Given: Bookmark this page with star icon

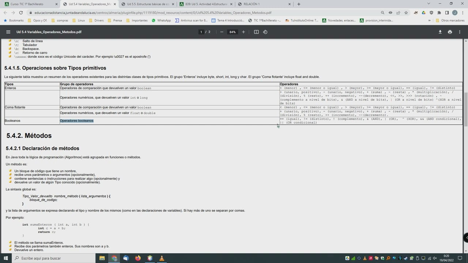Looking at the screenshot, I should click(406, 12).
